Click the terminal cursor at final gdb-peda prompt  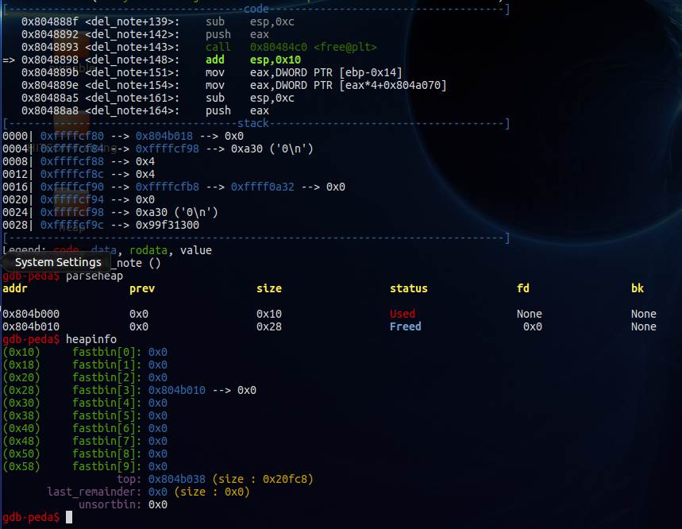click(x=69, y=517)
